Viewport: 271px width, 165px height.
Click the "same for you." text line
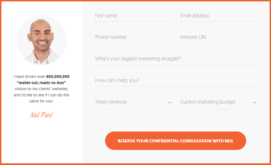pyautogui.click(x=42, y=101)
